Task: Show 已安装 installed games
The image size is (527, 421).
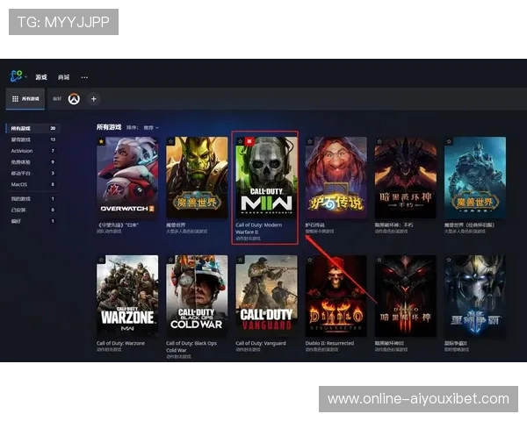Action: tap(33, 210)
